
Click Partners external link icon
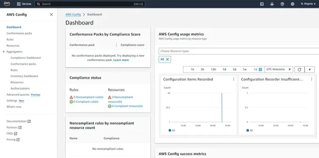coord(20,128)
